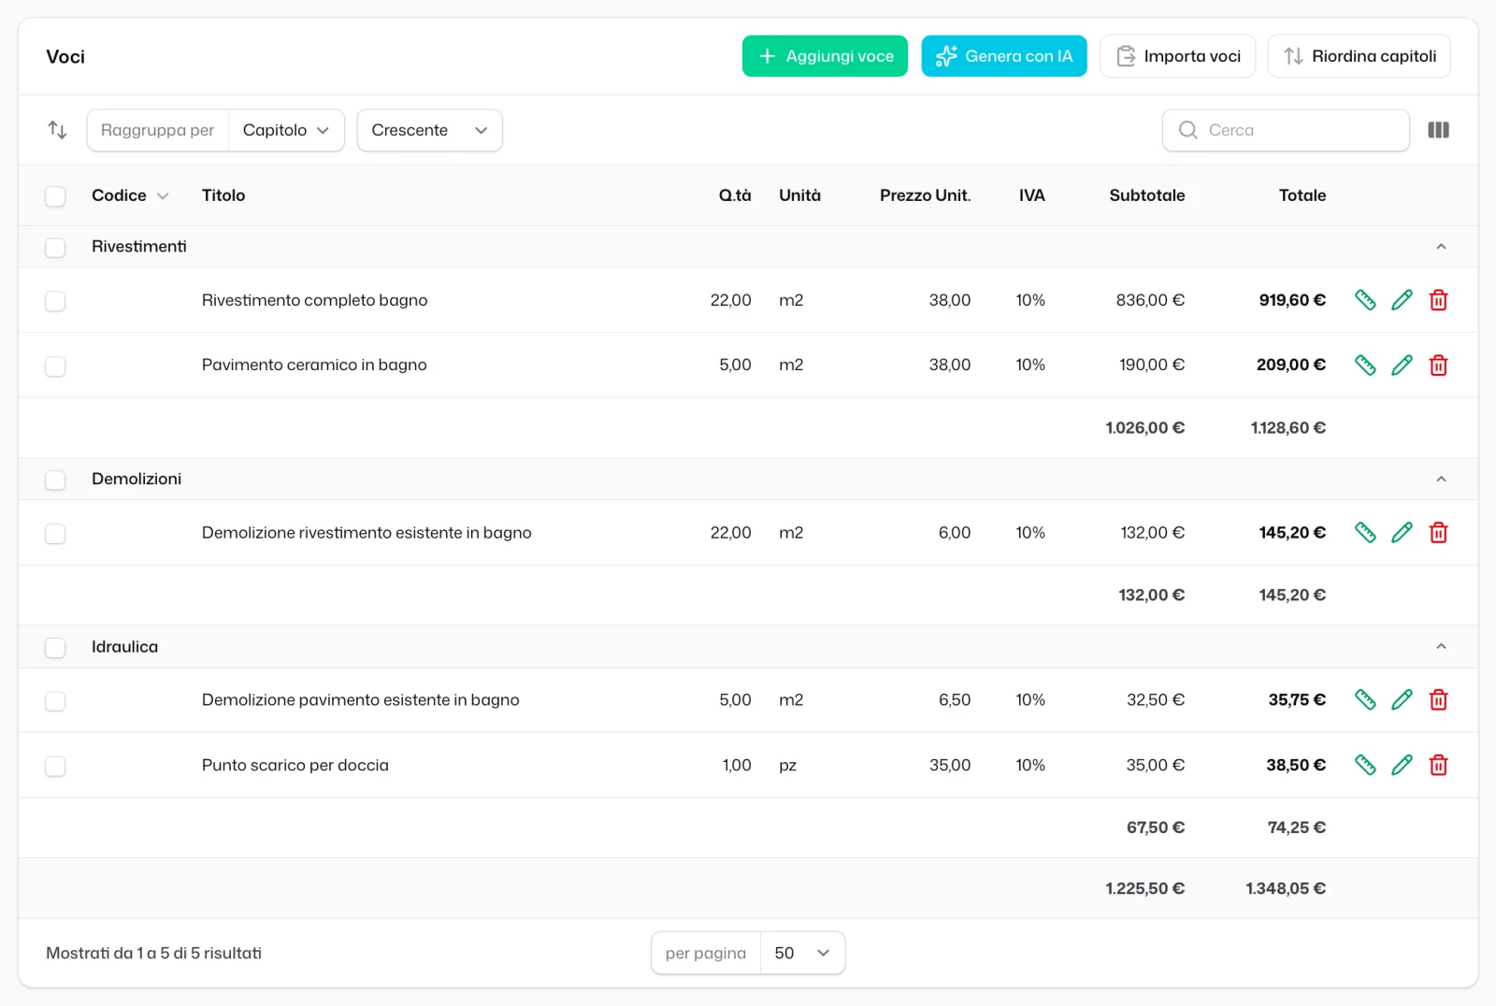Tick the select-all checkbox in header

click(55, 196)
